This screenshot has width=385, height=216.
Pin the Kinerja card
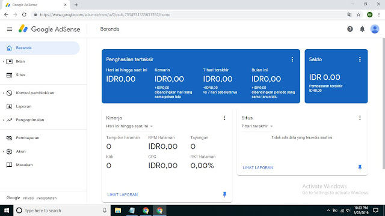(224, 194)
